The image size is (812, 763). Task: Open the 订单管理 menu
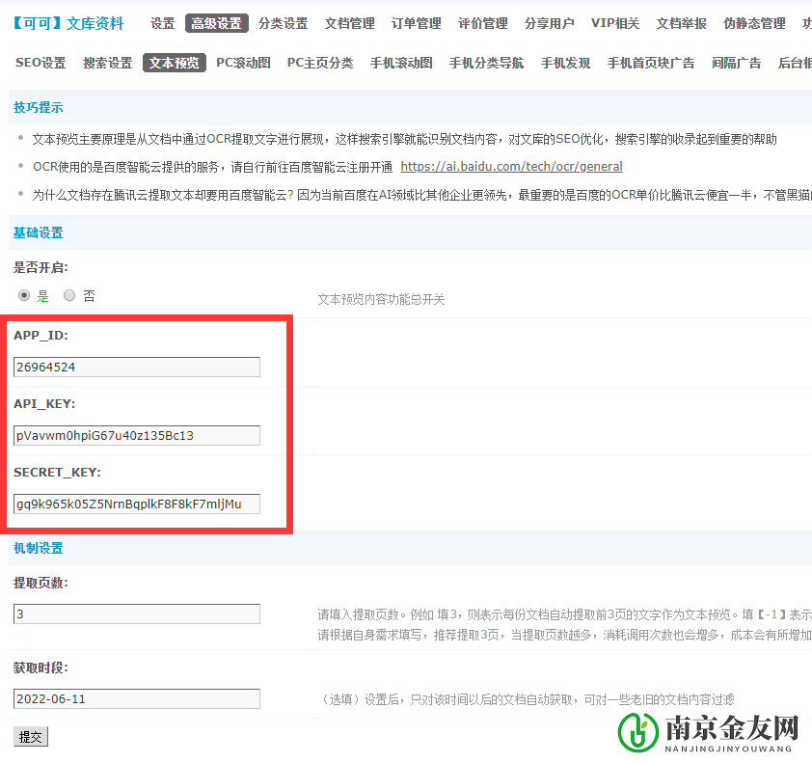click(x=415, y=23)
